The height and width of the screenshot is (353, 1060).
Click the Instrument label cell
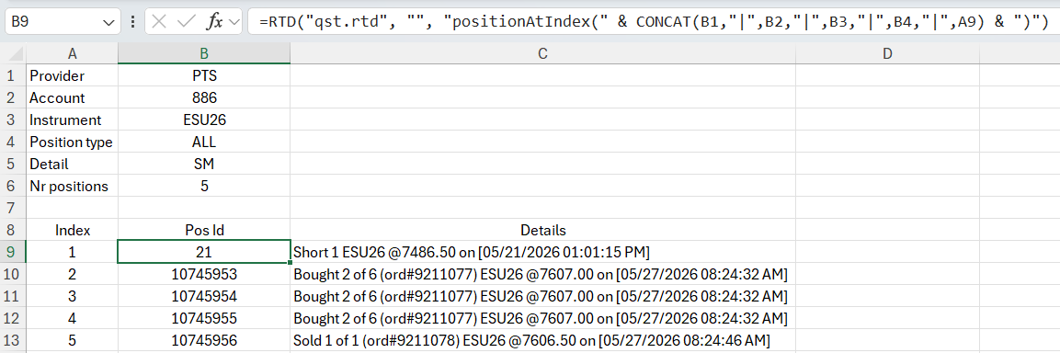73,120
